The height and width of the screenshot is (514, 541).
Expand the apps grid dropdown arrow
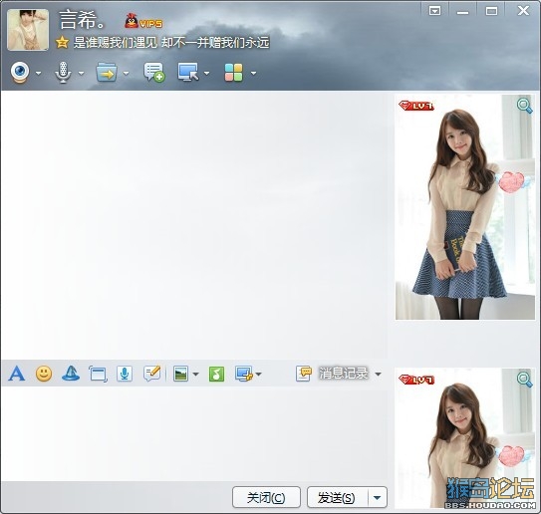click(254, 73)
